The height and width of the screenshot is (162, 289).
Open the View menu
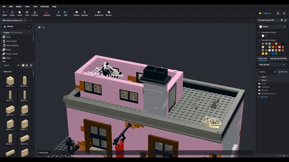(x=27, y=6)
